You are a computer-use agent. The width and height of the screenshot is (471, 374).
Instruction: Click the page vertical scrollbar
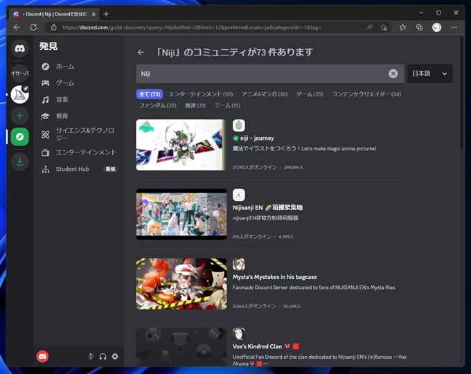coord(462,93)
